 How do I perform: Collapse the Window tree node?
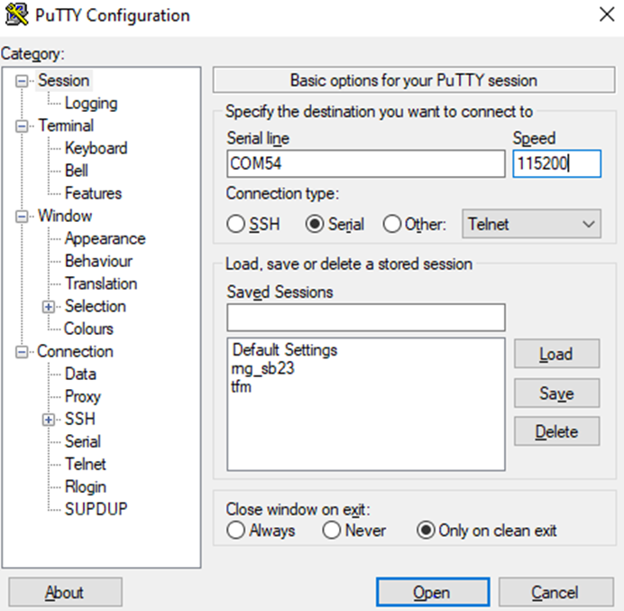click(22, 217)
